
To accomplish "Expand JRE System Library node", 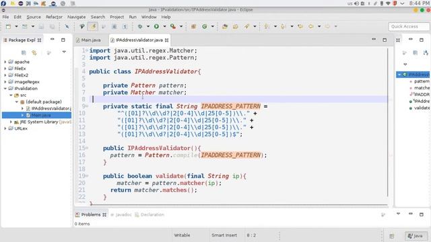I will tap(11, 122).
